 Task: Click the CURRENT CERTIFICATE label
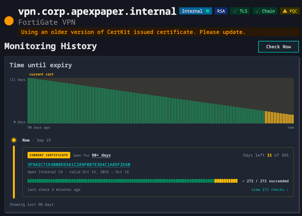coord(49,155)
